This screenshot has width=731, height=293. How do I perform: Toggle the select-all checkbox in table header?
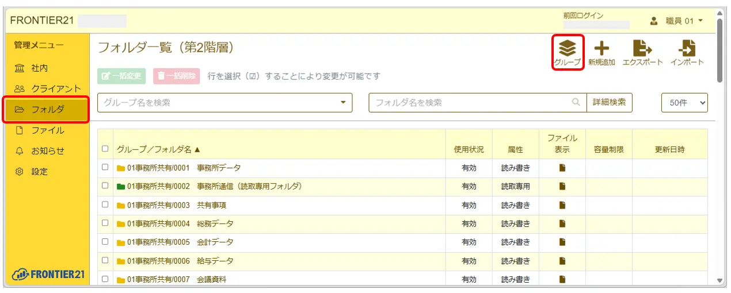105,149
